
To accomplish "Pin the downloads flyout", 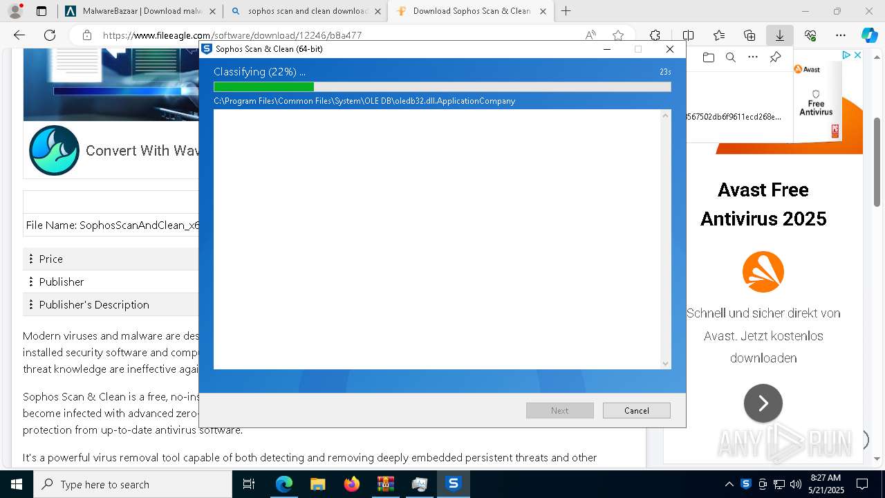I will [775, 57].
